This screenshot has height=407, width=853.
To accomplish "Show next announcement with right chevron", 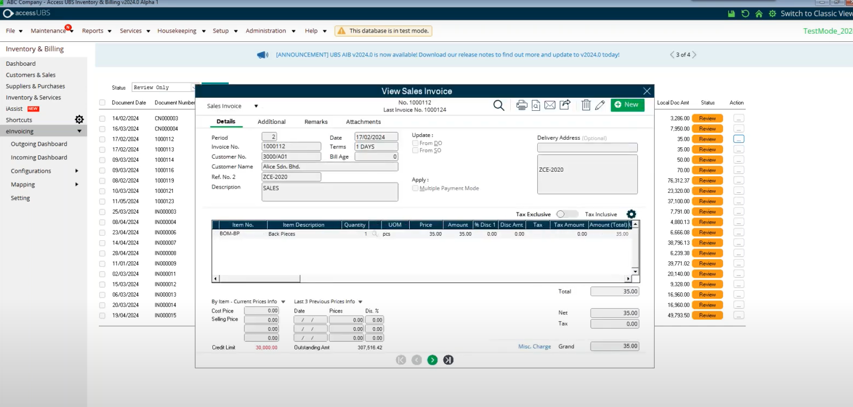I will (x=694, y=55).
